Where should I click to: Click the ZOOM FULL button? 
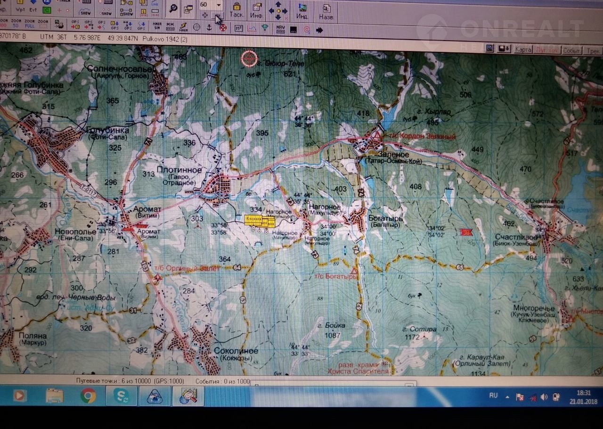click(x=30, y=24)
